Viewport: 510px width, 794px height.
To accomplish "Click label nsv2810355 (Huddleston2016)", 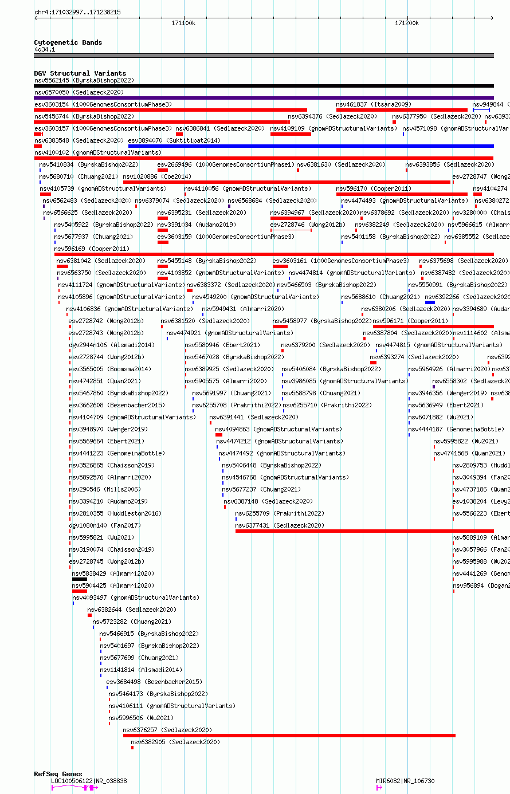I will pyautogui.click(x=115, y=513).
